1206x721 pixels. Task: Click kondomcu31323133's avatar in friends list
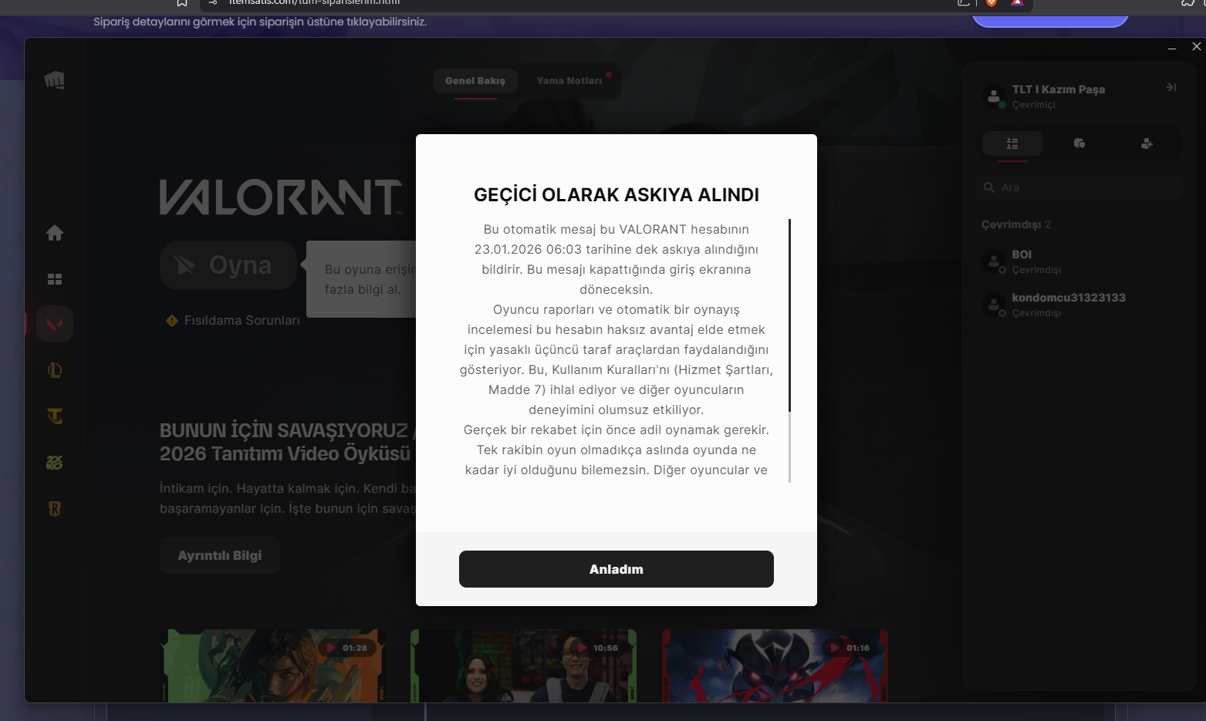click(x=994, y=305)
